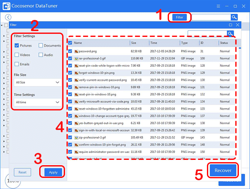This screenshot has height=189, width=250.
Task: Click the Recover button in Filter dialog
Action: 223,170
